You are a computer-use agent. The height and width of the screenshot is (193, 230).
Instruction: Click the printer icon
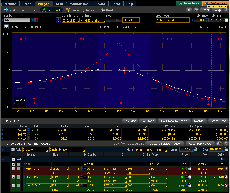coord(196,10)
